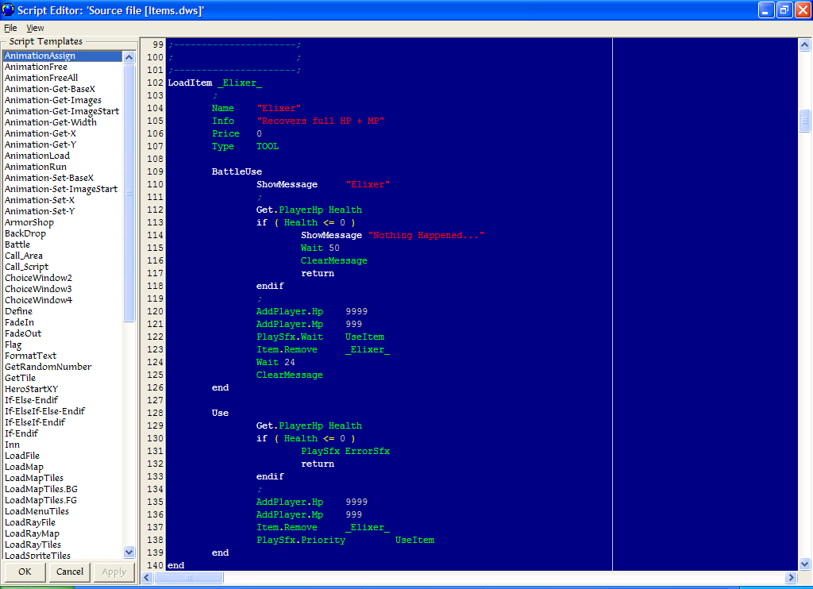Click the Cancel button
Screen dimensions: 813x589
pyautogui.click(x=69, y=572)
